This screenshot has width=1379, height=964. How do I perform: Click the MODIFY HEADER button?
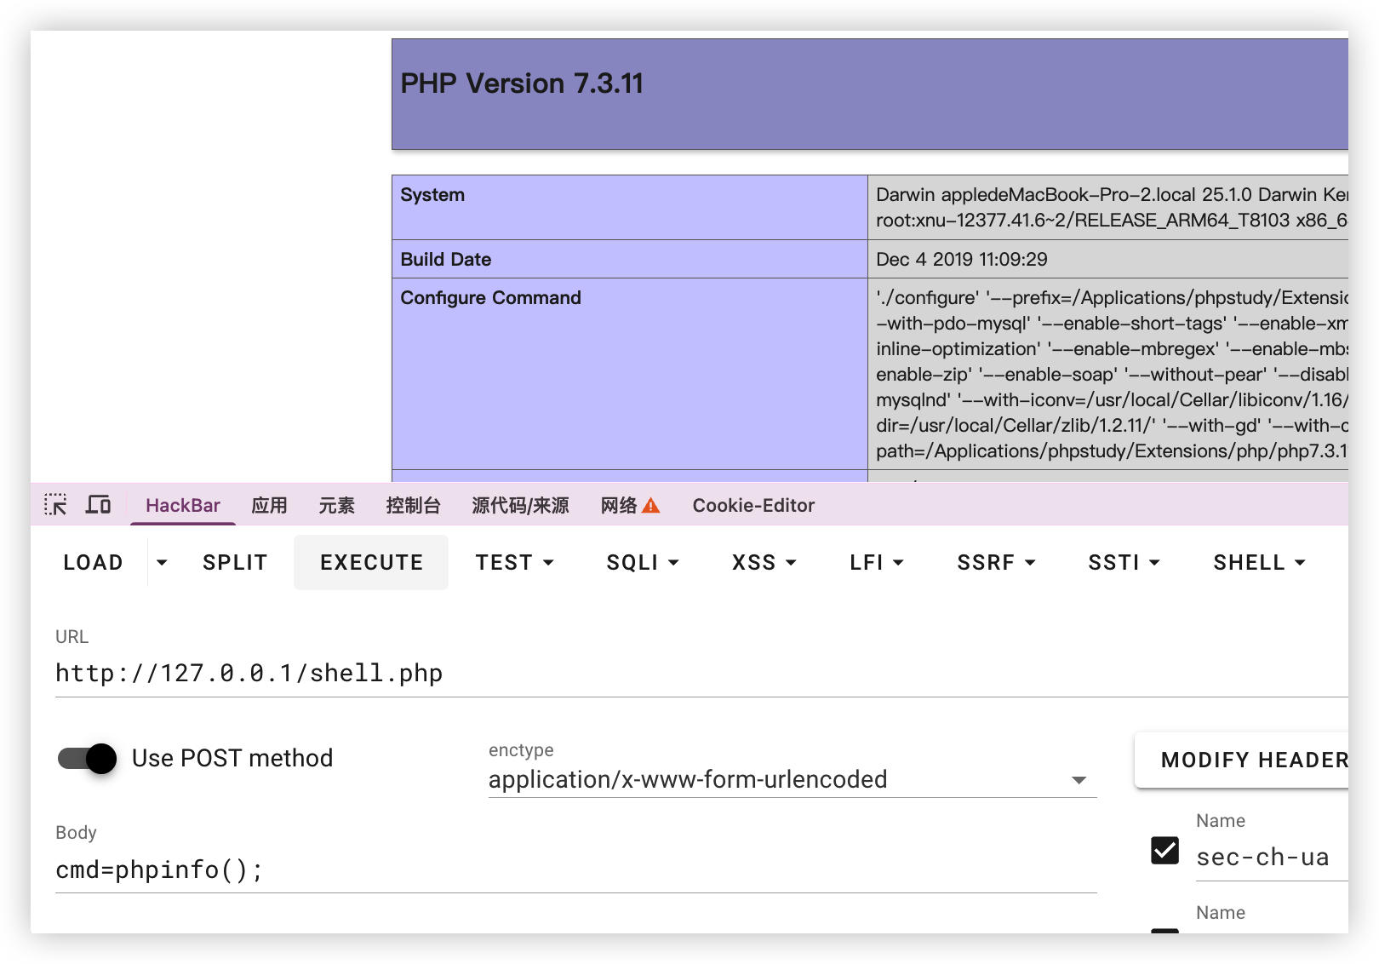pyautogui.click(x=1253, y=760)
